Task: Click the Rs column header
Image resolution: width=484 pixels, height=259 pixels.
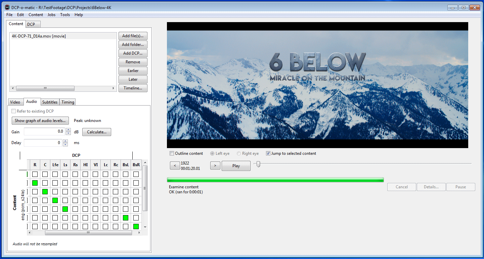Action: (x=75, y=165)
